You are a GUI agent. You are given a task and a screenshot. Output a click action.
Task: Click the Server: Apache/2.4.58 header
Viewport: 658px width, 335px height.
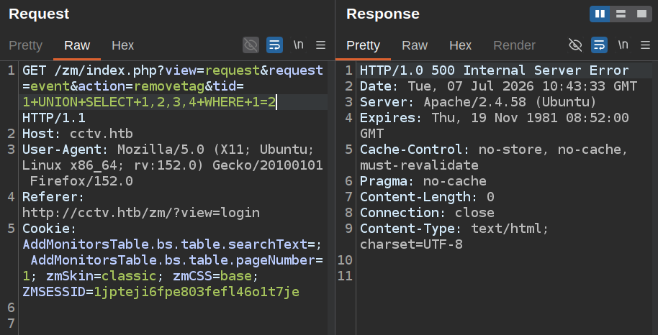click(479, 102)
